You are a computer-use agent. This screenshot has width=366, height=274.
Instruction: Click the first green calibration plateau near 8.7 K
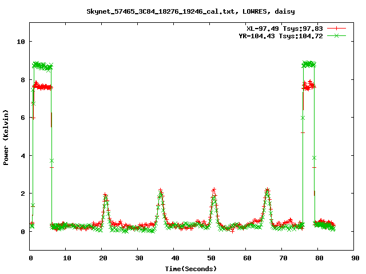pos(42,66)
